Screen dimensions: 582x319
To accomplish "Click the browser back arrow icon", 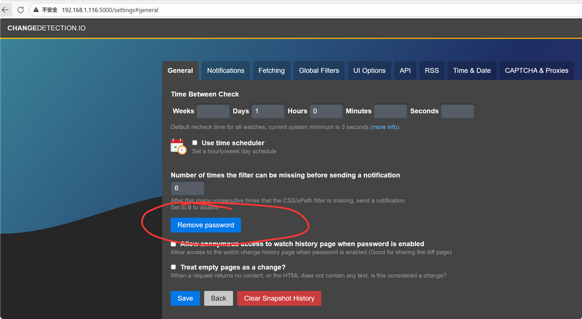I will point(6,10).
